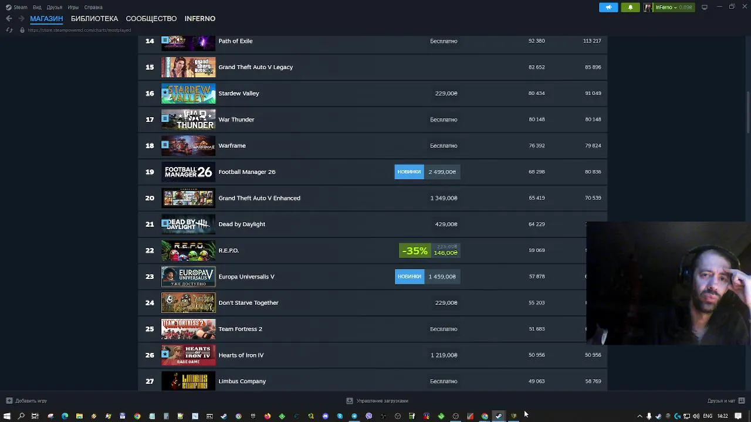Click the Stardew Valley thumbnail

188,93
